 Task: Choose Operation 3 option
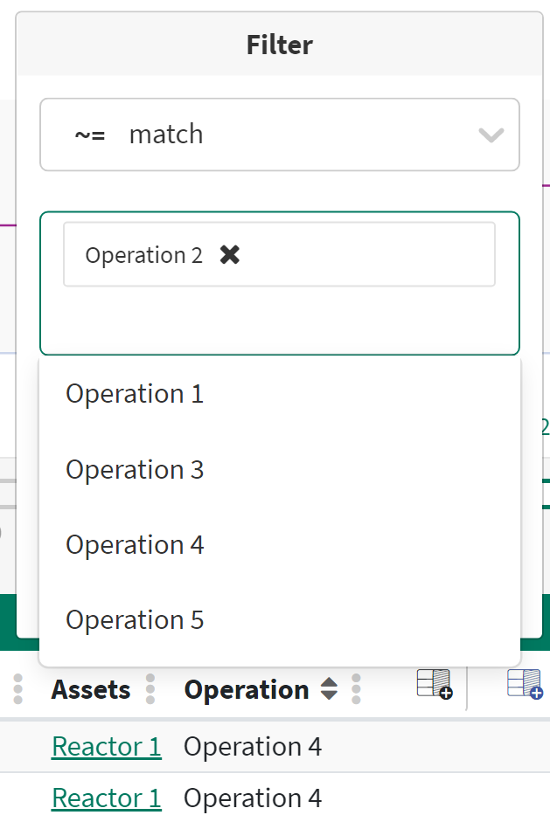(135, 470)
